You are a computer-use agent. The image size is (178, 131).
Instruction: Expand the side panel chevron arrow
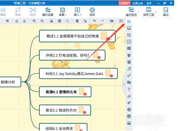click(x=124, y=84)
